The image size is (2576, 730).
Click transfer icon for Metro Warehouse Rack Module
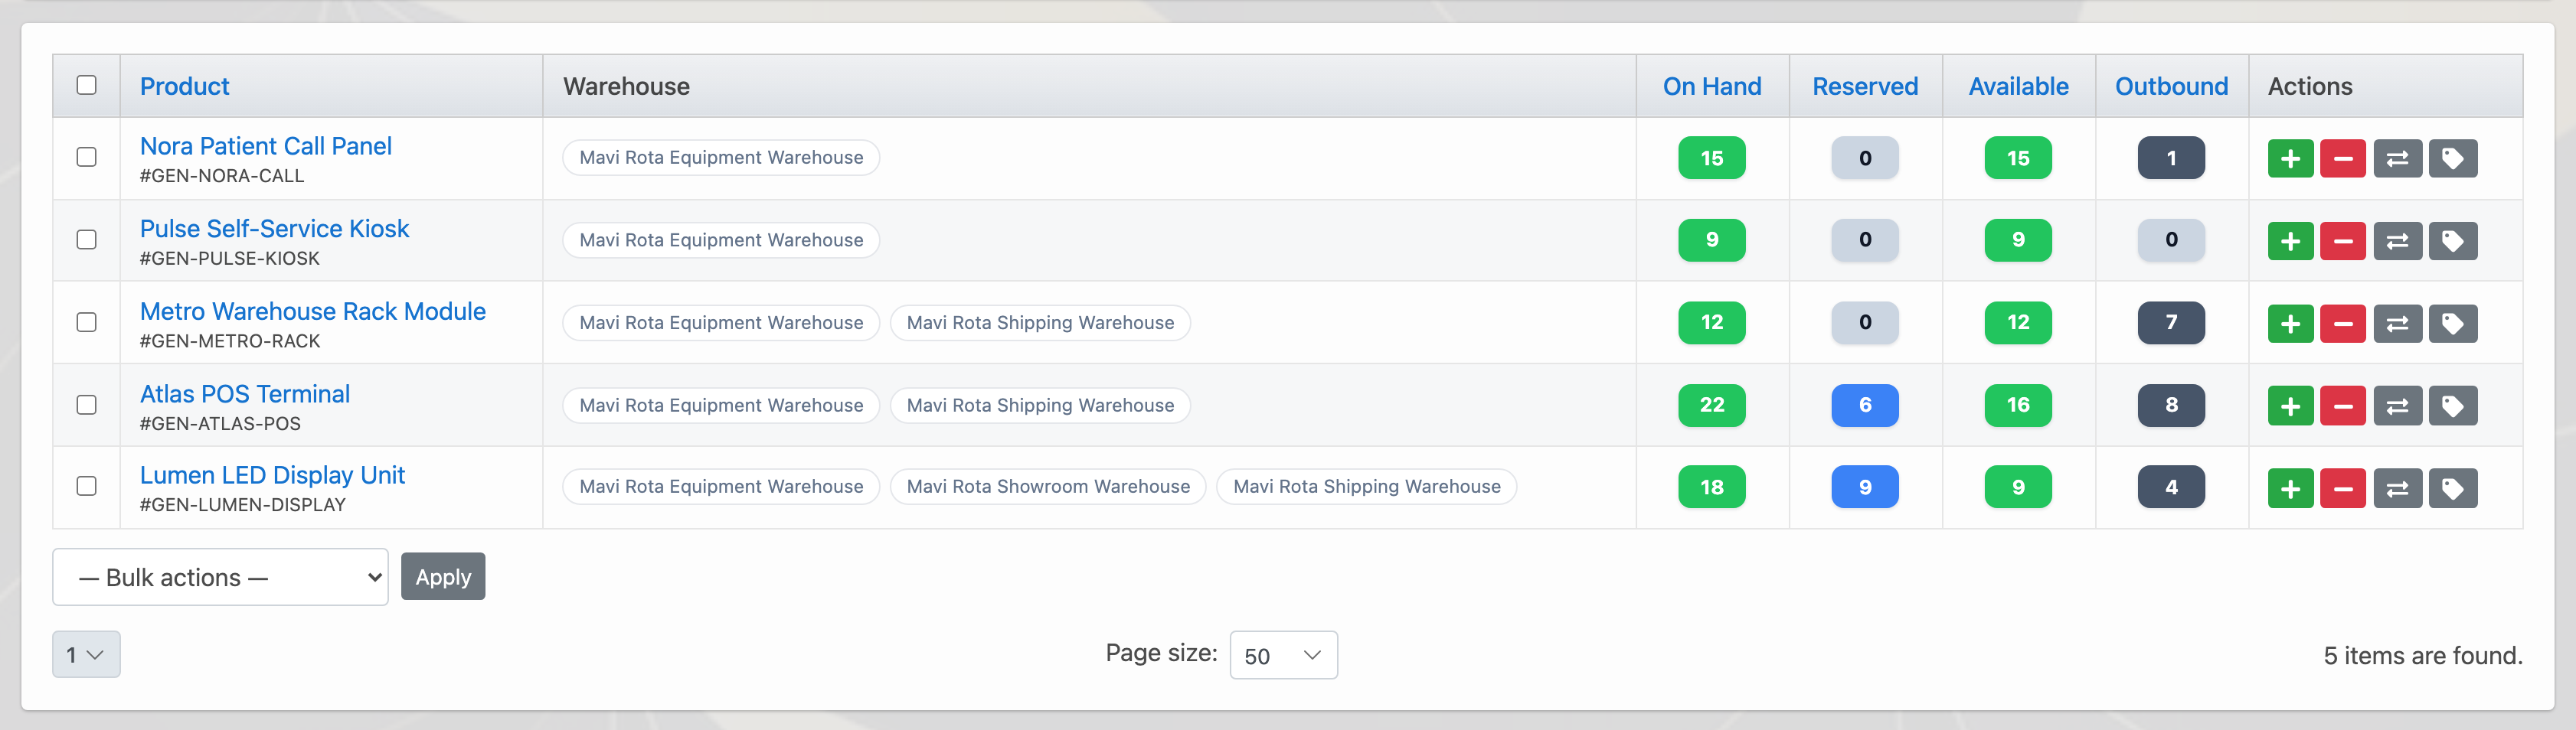tap(2397, 324)
